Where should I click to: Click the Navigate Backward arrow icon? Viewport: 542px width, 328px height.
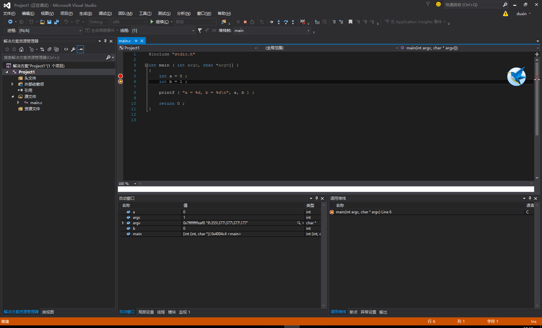pyautogui.click(x=10, y=22)
